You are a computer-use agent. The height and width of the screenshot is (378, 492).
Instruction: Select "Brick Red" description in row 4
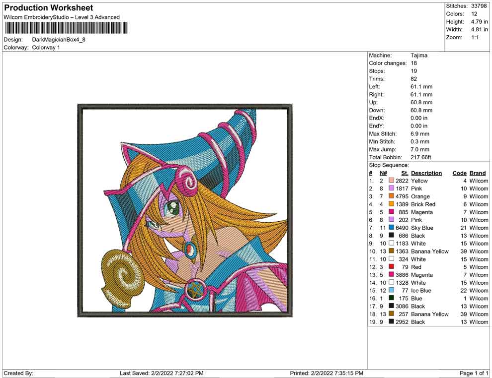coord(423,204)
